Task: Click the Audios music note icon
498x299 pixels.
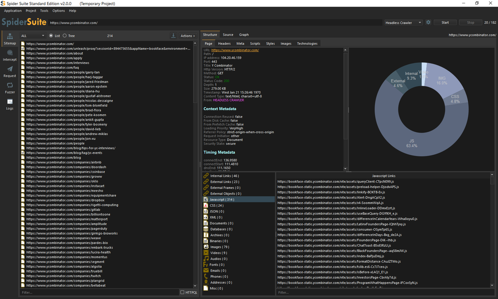Action: coord(206,258)
